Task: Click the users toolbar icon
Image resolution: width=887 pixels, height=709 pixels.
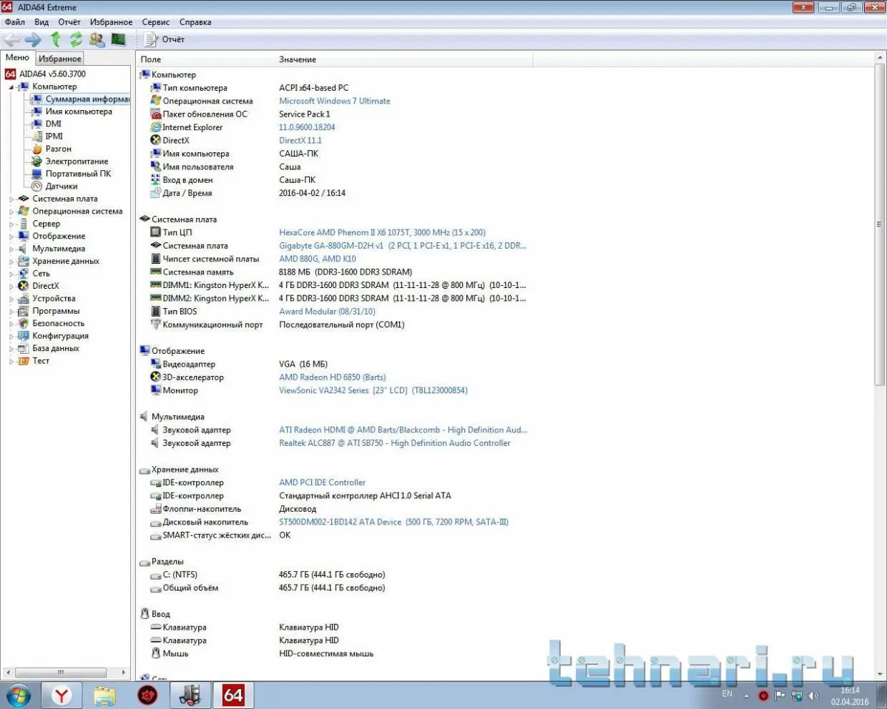Action: pos(97,39)
